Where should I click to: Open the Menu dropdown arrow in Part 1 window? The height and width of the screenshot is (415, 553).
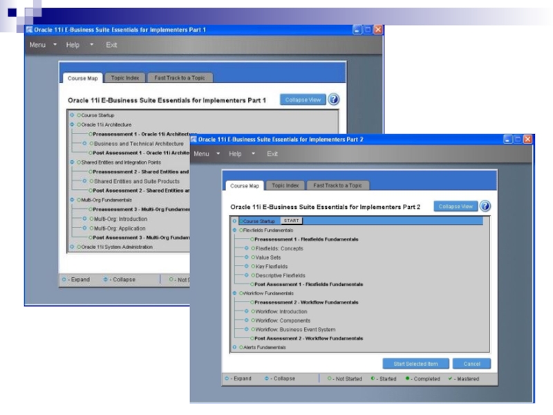(x=55, y=44)
